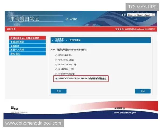Click the 申请美国签证 site title
The image size is (162, 130).
[25, 19]
